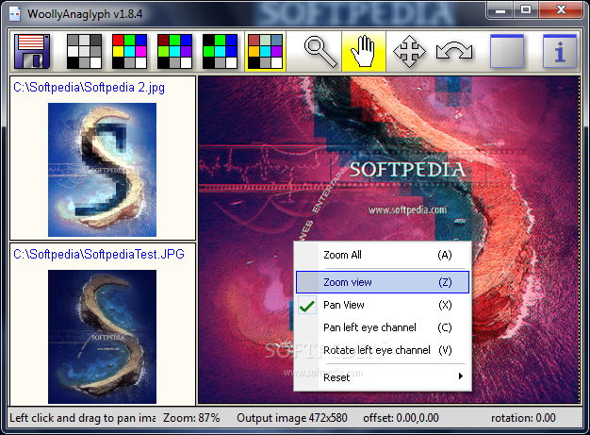This screenshot has height=435, width=590.
Task: Close the WoollyAnaglyph window
Action: (x=561, y=9)
